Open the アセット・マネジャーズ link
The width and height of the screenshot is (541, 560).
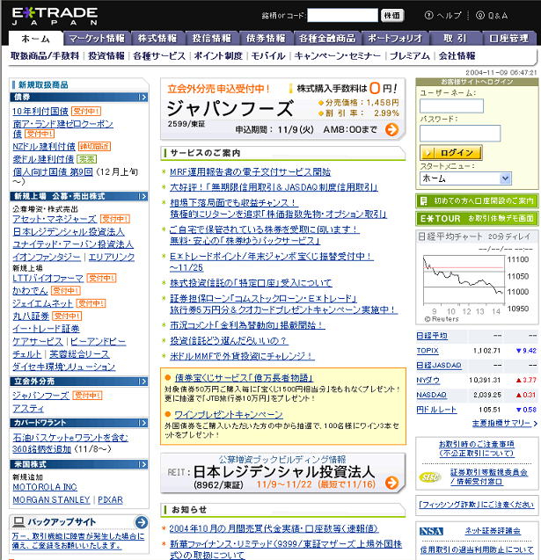(x=55, y=219)
